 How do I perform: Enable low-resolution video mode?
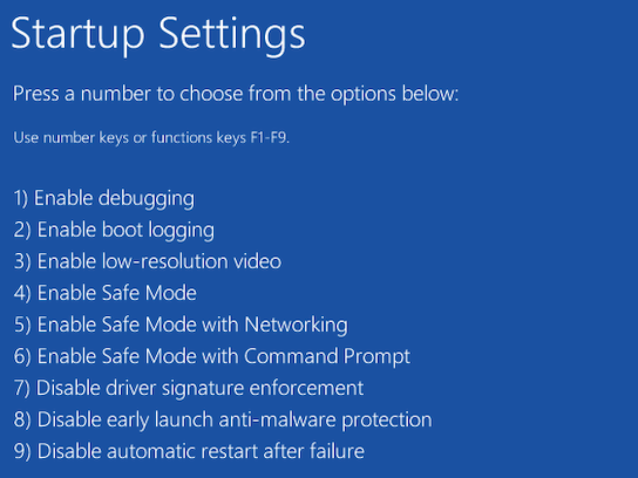(147, 261)
